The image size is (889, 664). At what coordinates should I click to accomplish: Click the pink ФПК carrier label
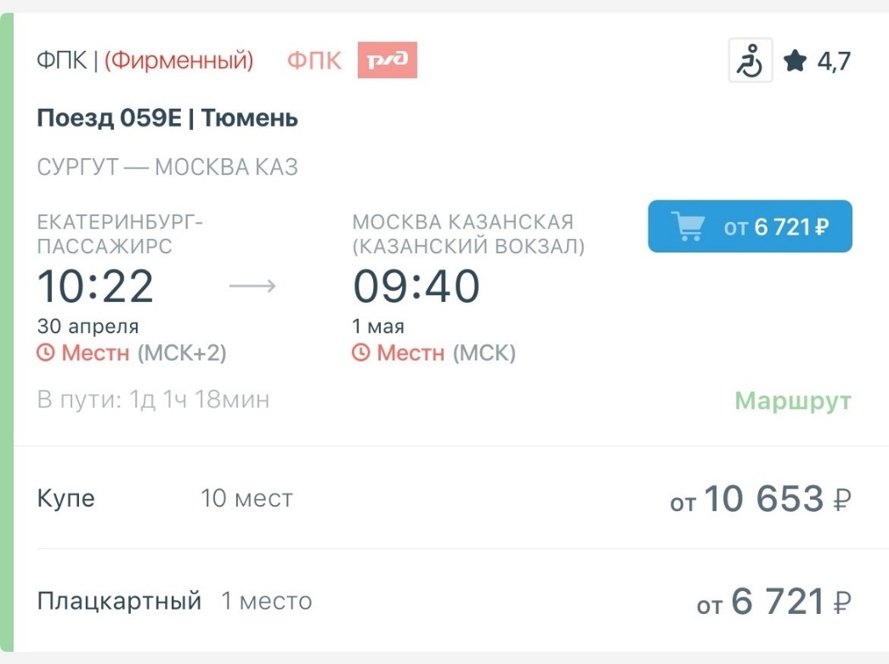coord(314,60)
